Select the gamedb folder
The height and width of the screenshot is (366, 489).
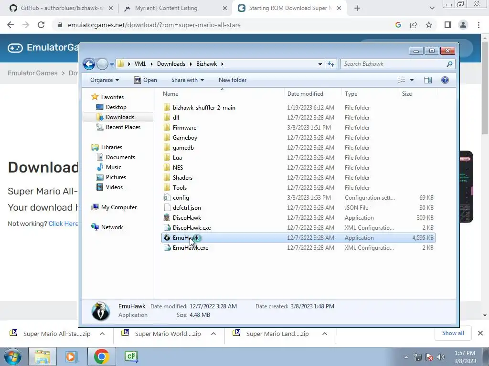coord(183,148)
